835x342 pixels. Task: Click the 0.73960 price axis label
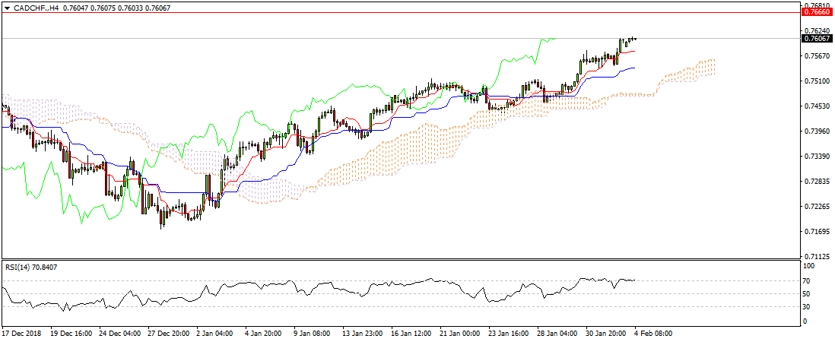point(818,131)
